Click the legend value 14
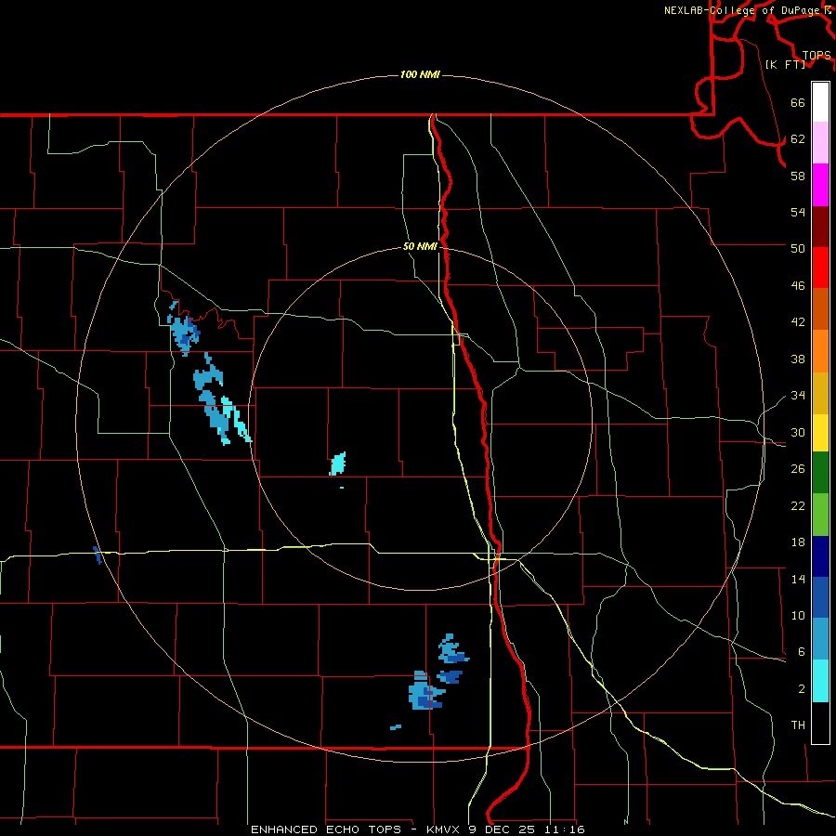The height and width of the screenshot is (836, 836). (x=798, y=579)
